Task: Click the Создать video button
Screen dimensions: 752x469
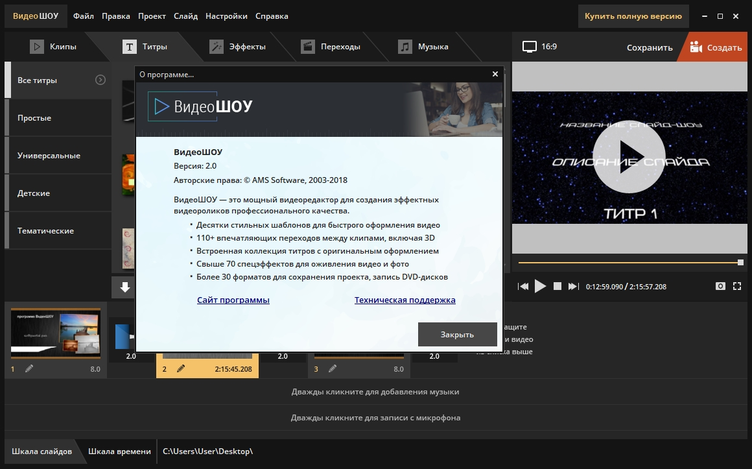Action: point(715,47)
